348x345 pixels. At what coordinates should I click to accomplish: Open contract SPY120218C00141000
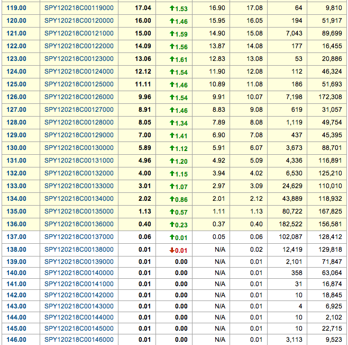tap(79, 284)
